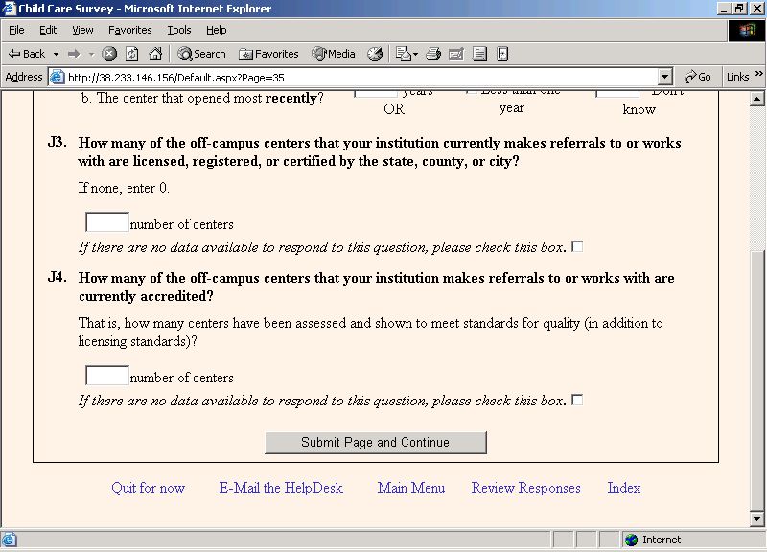Image resolution: width=767 pixels, height=552 pixels.
Task: Open the Tools menu
Action: [179, 30]
